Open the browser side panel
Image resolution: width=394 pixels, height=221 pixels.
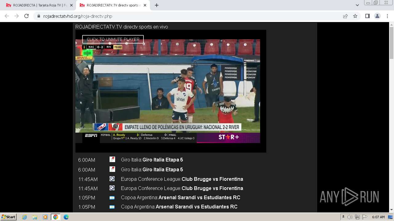368,16
